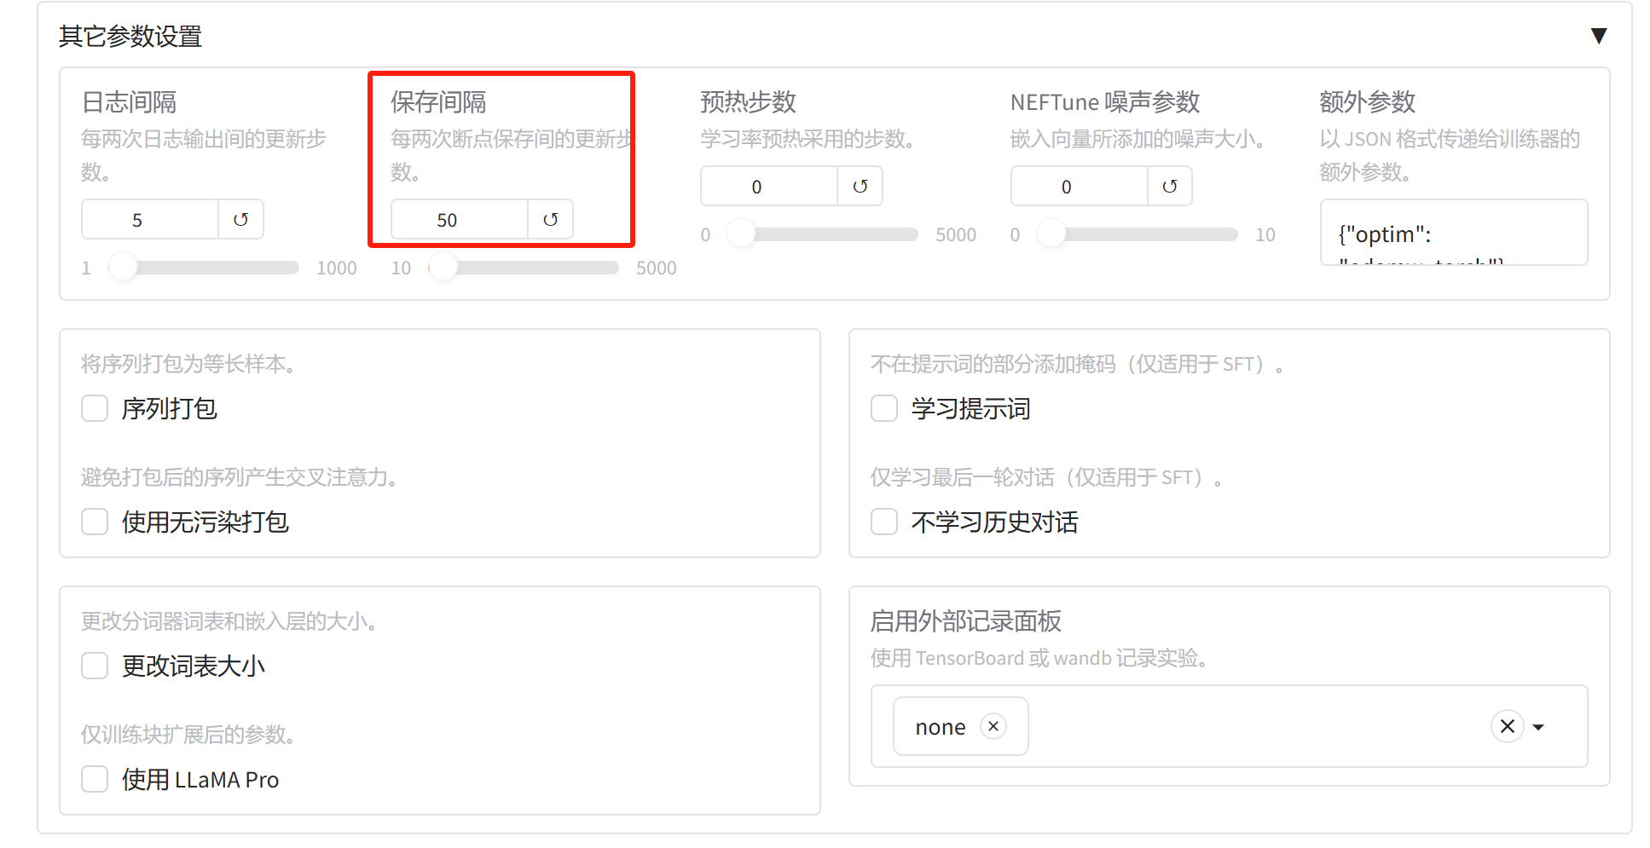This screenshot has height=848, width=1650.
Task: Reset the NEFTune 噪声参数 value
Action: click(1169, 187)
